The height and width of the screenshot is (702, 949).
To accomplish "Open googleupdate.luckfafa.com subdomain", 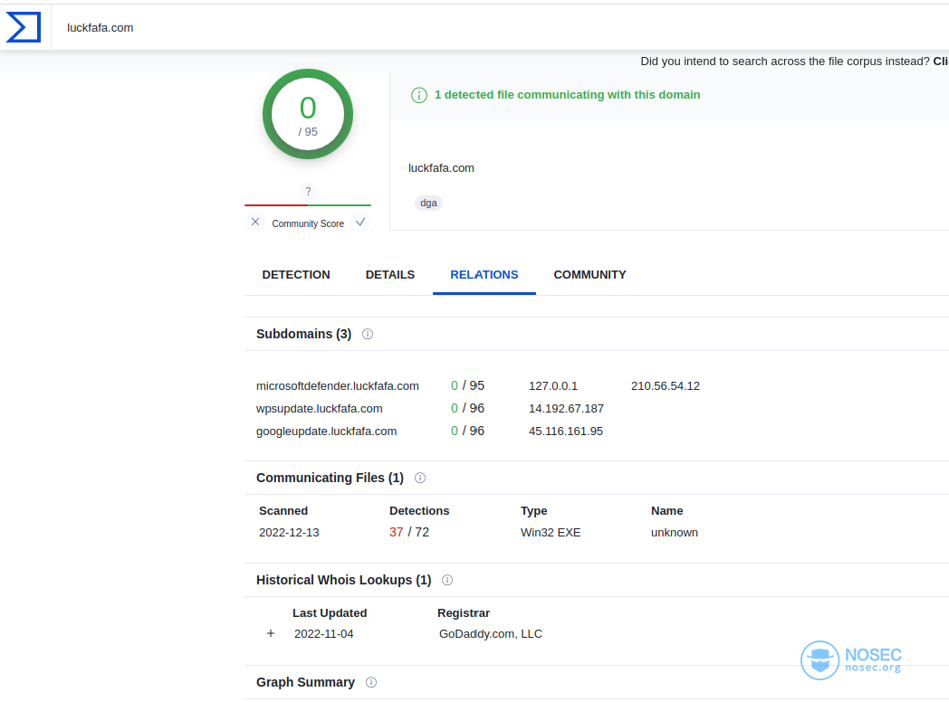I will (326, 432).
